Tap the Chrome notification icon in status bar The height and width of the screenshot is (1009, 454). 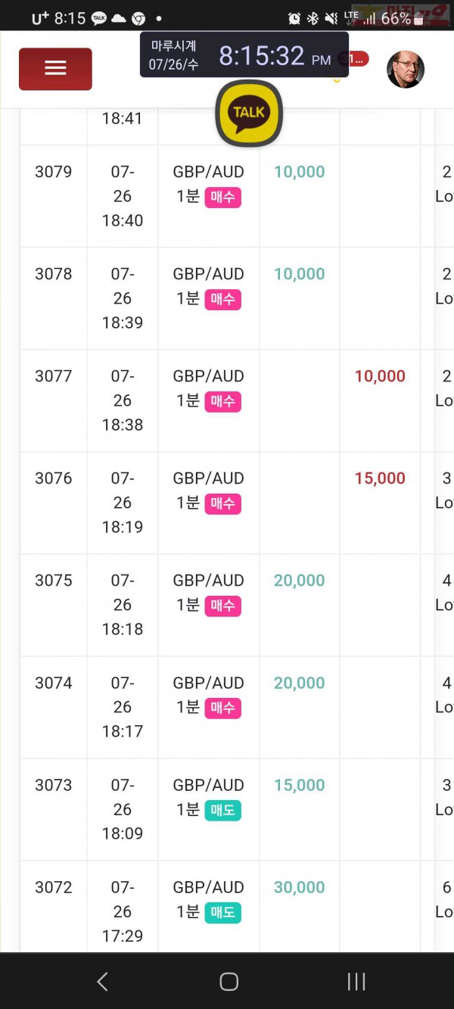coord(138,18)
